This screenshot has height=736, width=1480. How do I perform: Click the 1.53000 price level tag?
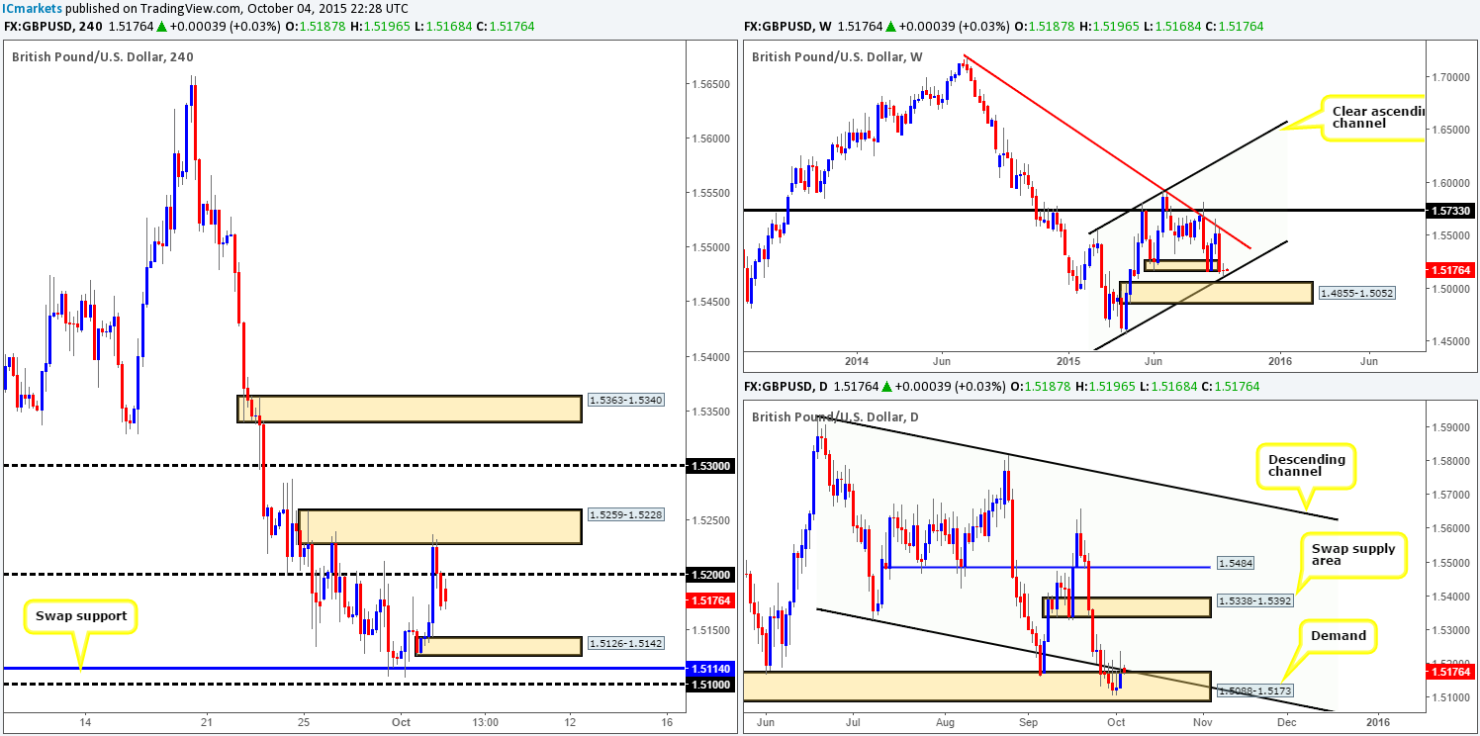click(x=710, y=465)
